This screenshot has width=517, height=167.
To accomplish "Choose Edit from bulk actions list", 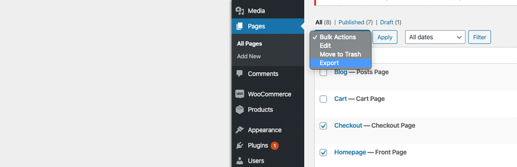I will (341, 46).
